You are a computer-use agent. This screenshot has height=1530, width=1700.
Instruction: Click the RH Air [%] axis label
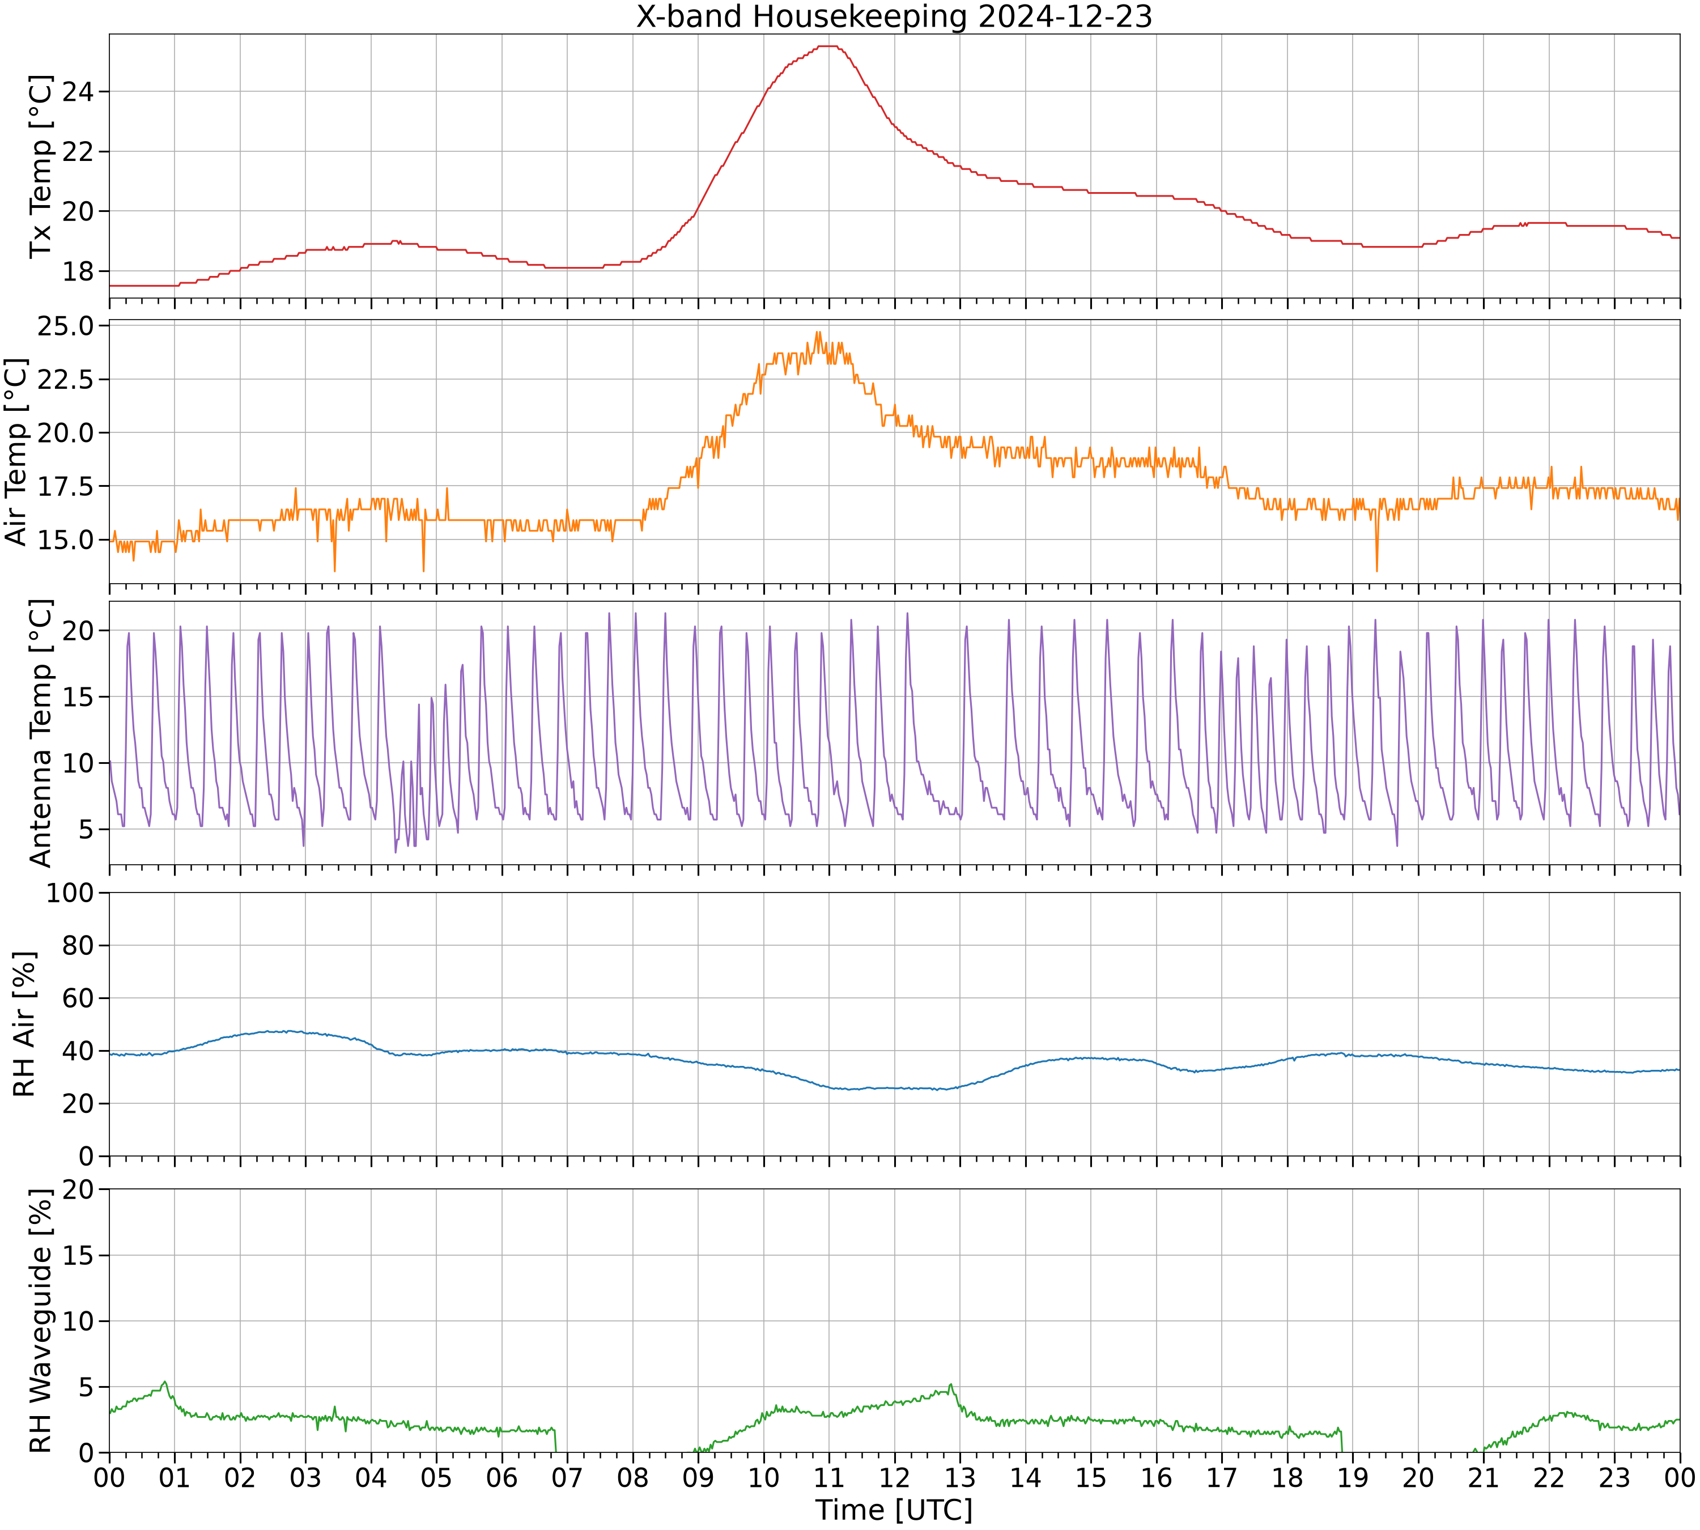(24, 1024)
